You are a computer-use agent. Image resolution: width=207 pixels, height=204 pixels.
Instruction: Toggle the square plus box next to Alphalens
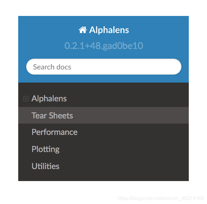pos(26,99)
